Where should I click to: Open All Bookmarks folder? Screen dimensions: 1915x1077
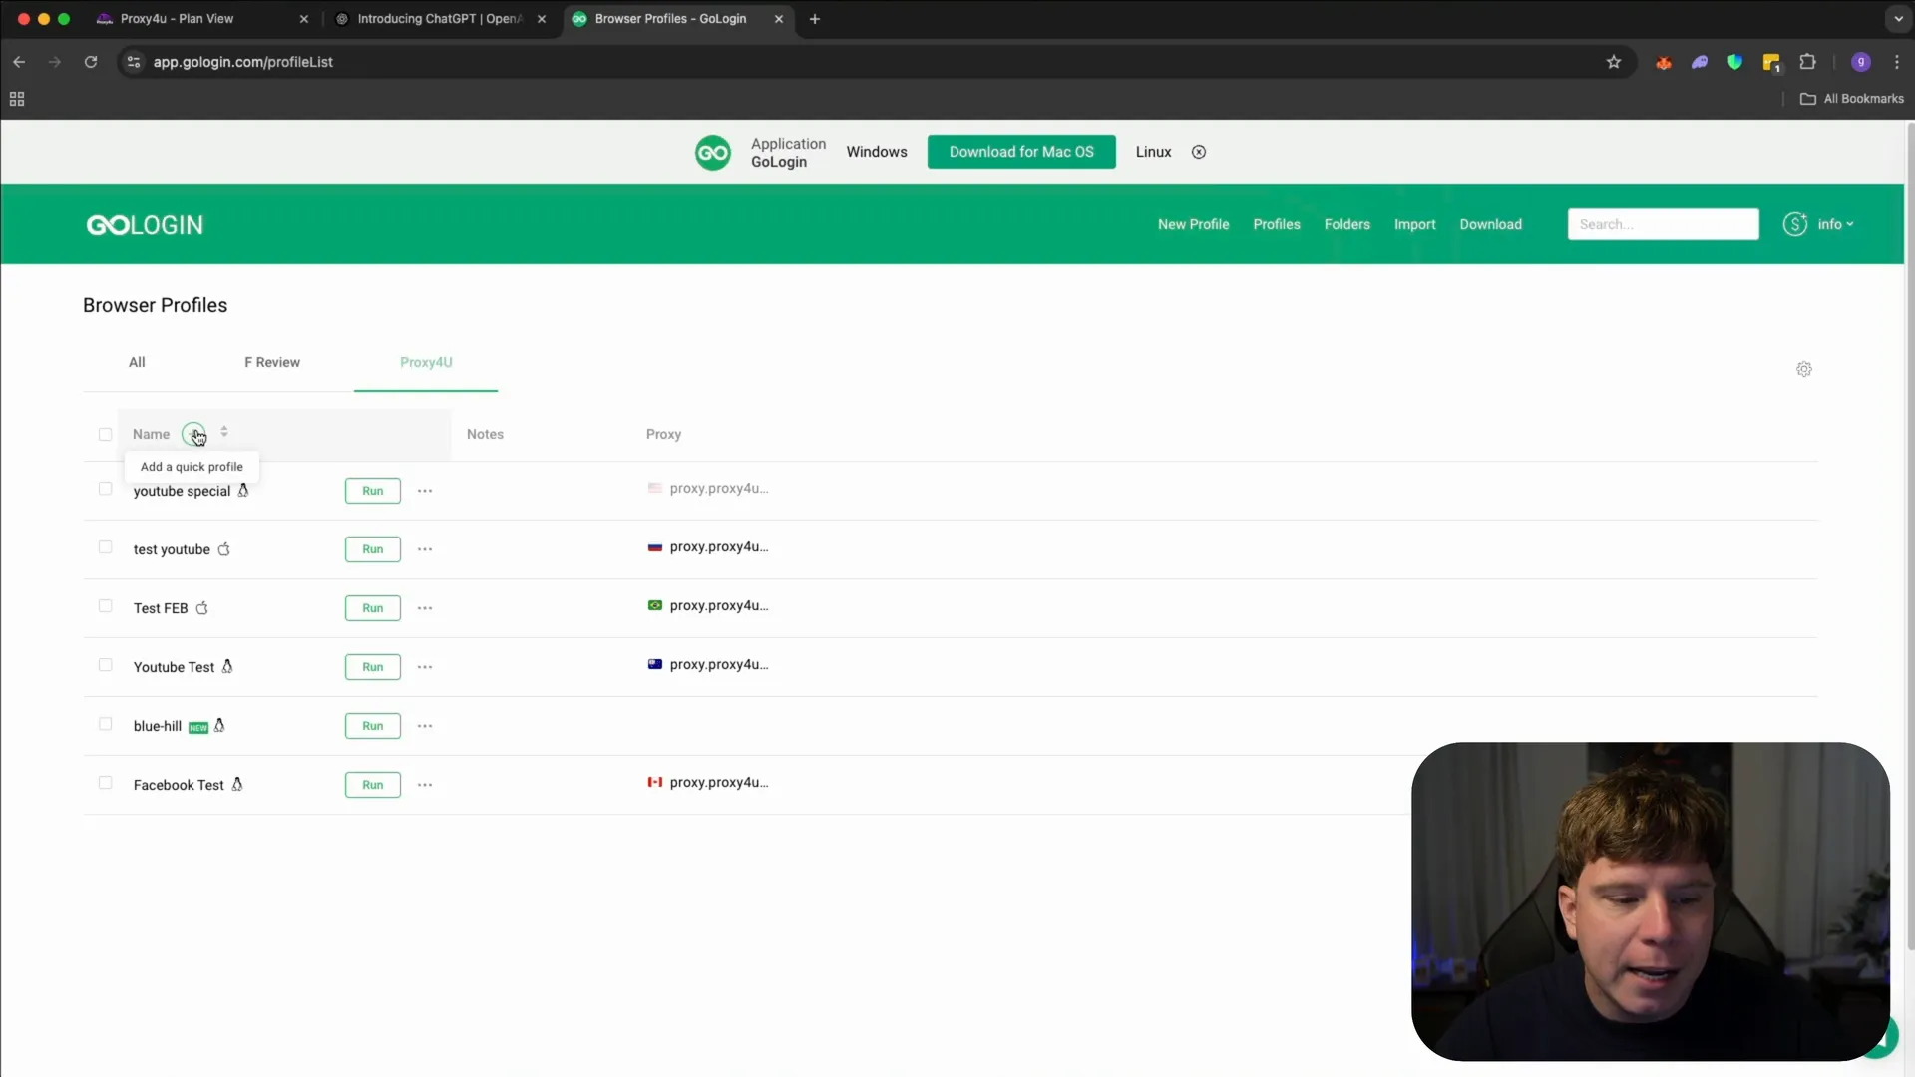pos(1852,99)
